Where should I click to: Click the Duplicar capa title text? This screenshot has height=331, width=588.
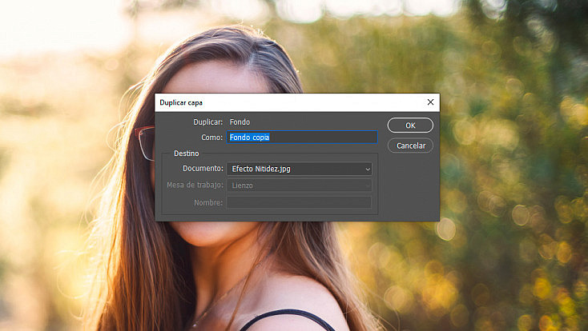181,102
